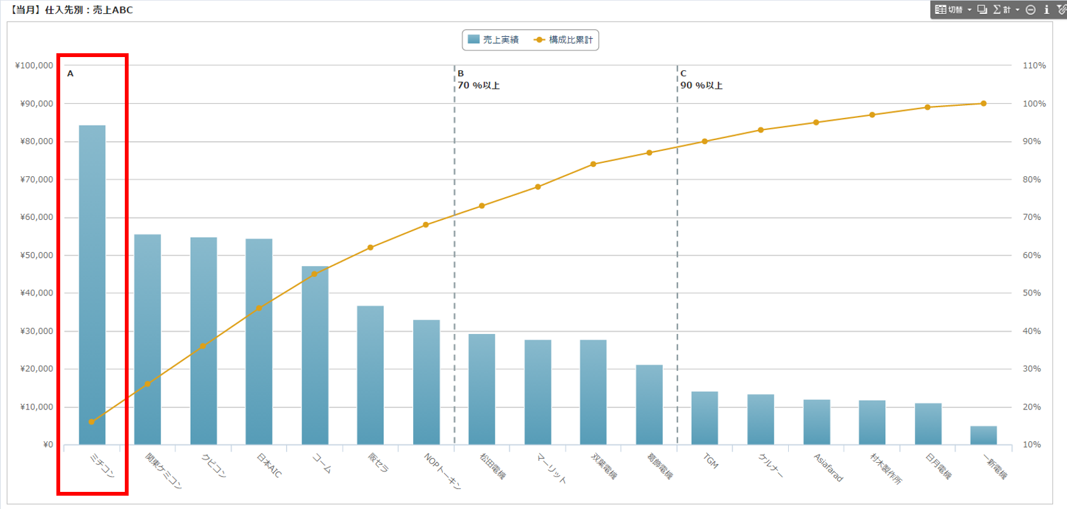The image size is (1067, 509).
Task: Open the Σ計 dropdown arrow
Action: tap(1018, 10)
